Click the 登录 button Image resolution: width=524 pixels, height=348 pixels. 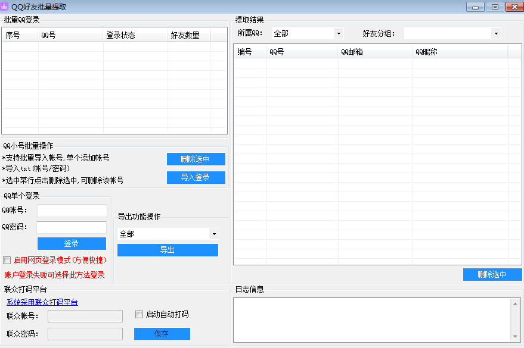pyautogui.click(x=72, y=243)
